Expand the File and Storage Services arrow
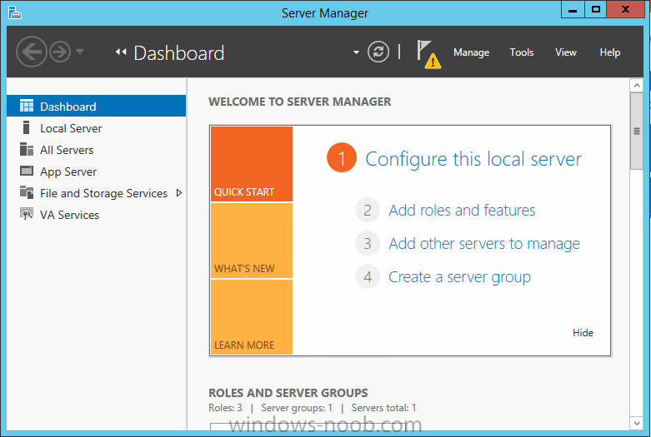The height and width of the screenshot is (437, 651). tap(179, 193)
